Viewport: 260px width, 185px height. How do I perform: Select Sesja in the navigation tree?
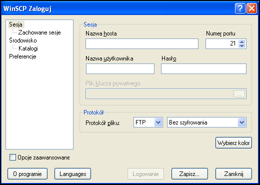click(x=16, y=24)
